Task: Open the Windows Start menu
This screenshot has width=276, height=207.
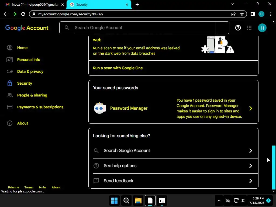Action: 114,201
